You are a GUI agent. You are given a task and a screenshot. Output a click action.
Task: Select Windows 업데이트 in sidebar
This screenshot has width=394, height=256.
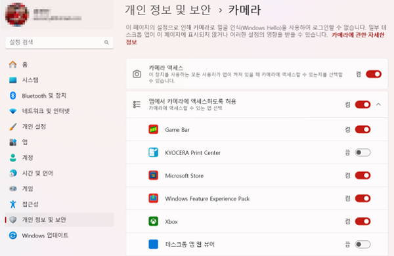click(x=59, y=236)
